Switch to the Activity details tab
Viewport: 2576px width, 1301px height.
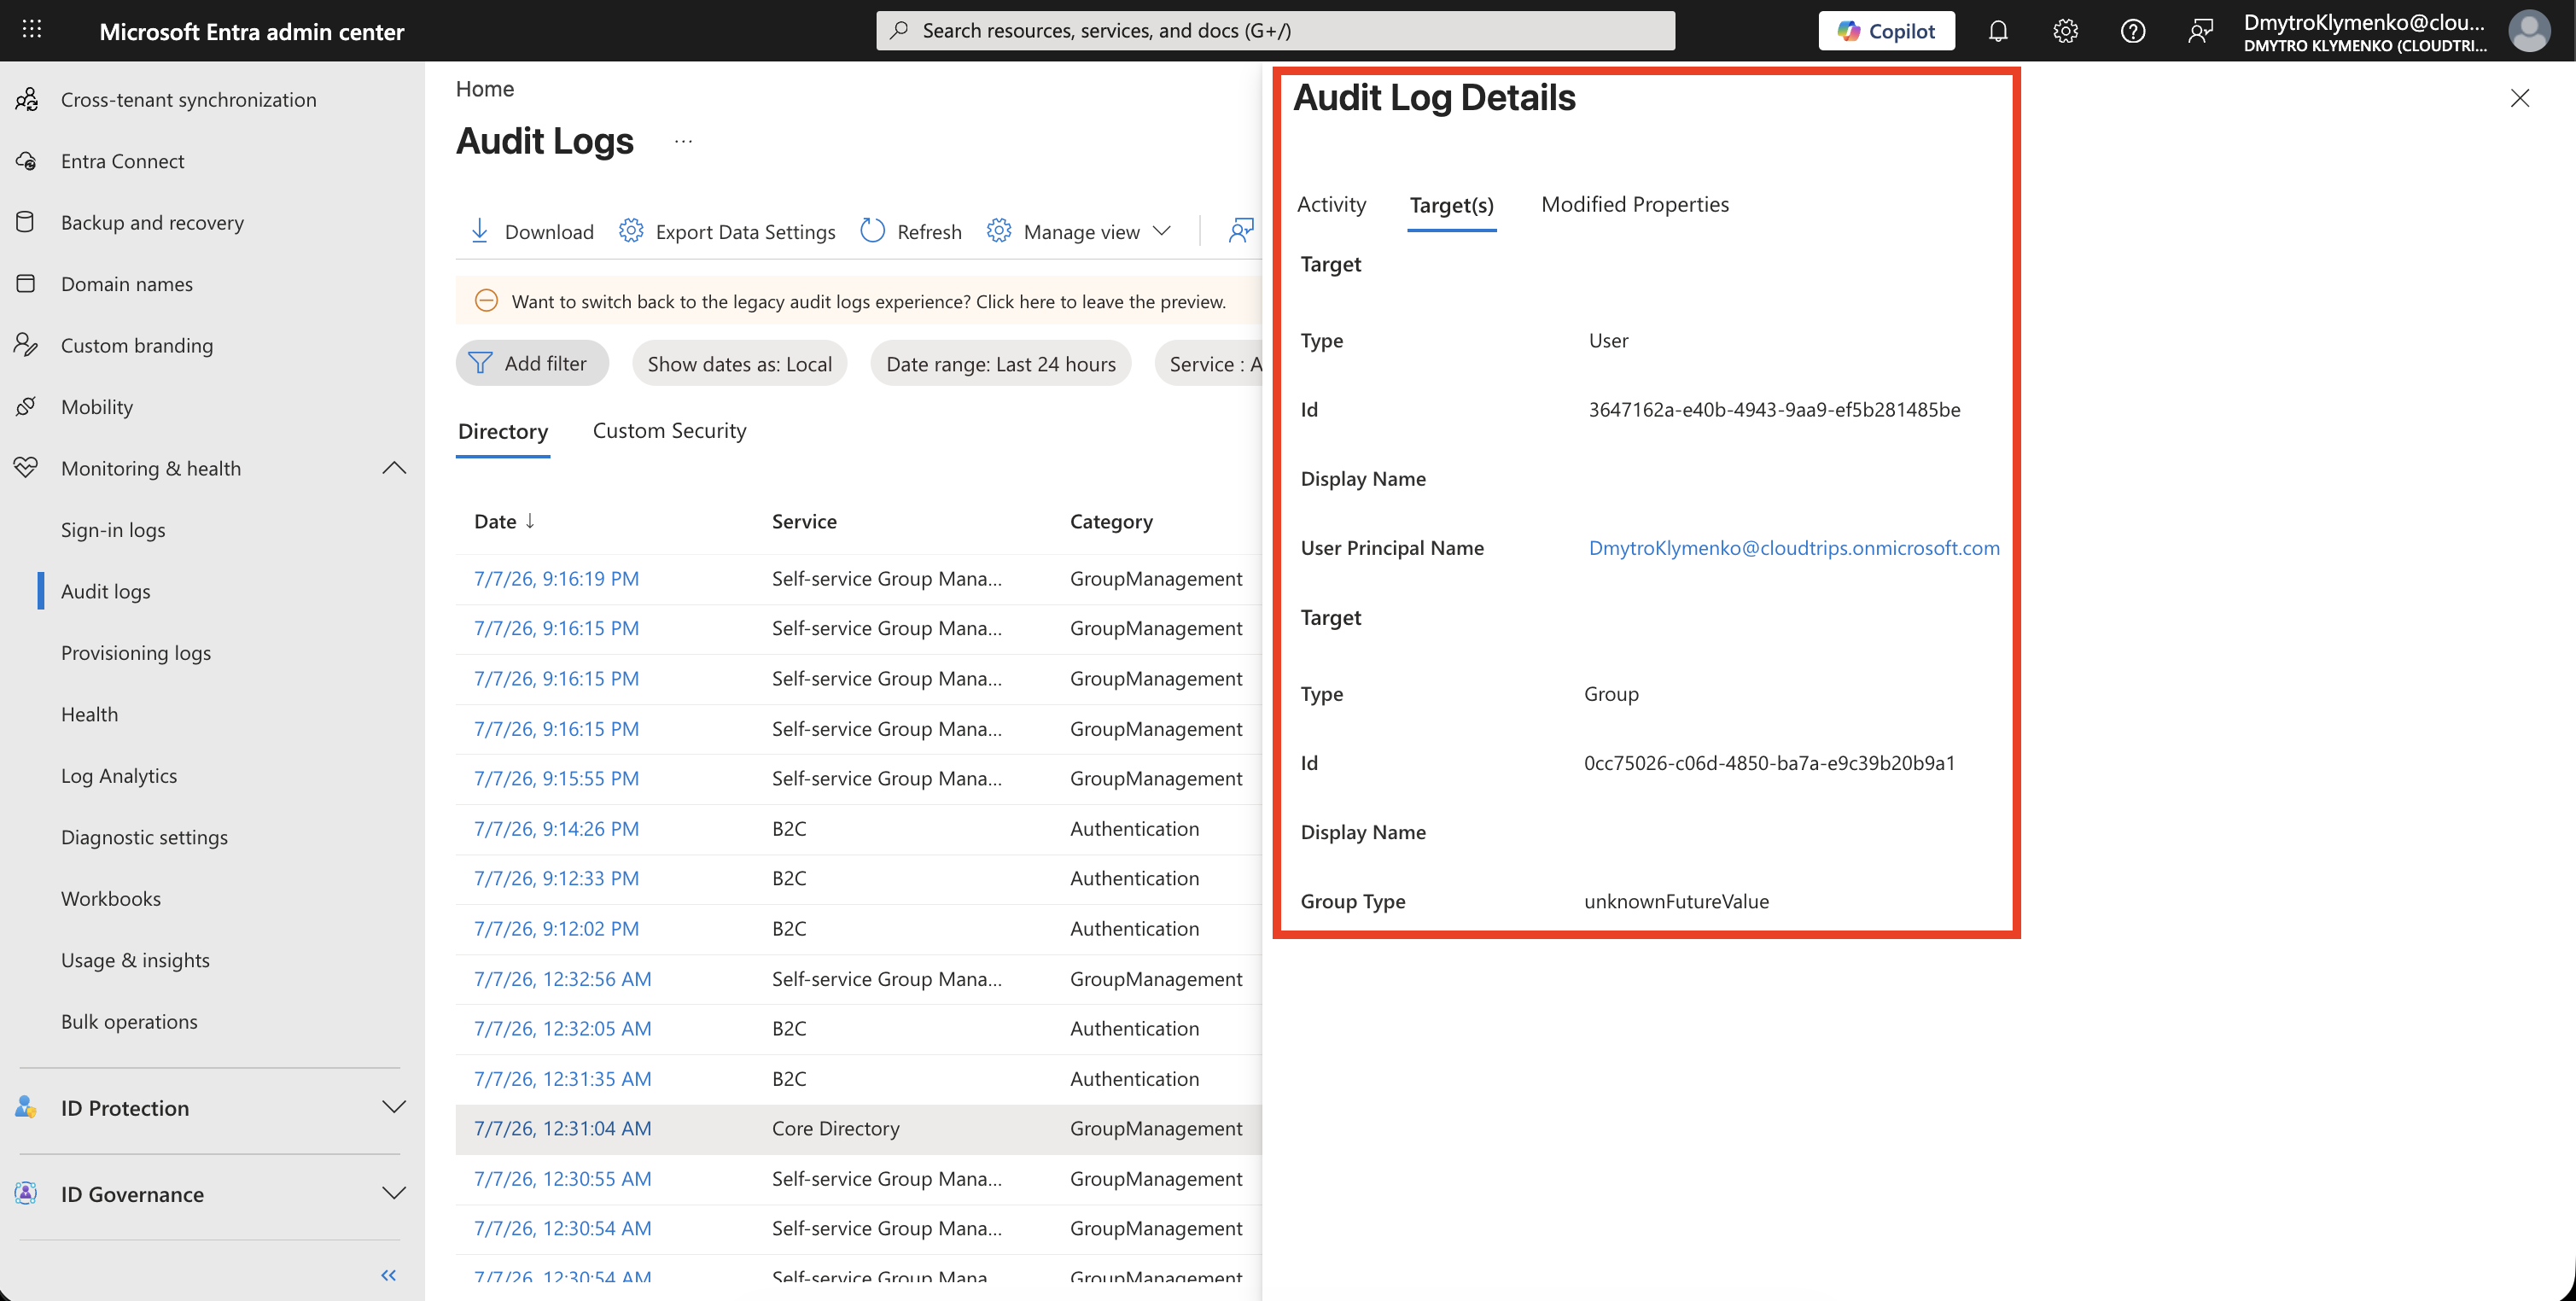[x=1331, y=204]
